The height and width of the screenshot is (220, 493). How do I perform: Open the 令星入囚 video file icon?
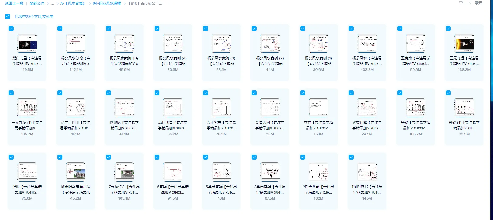tap(270, 108)
